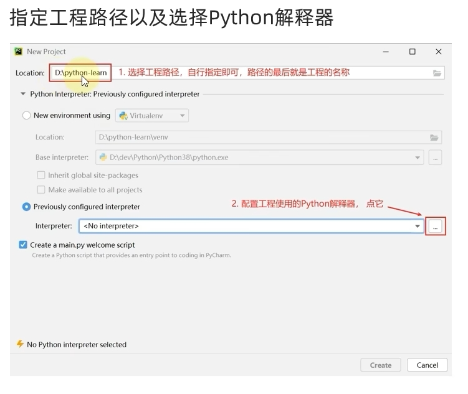Click the lightning warning icon at the bottom
The height and width of the screenshot is (394, 468).
(20, 344)
